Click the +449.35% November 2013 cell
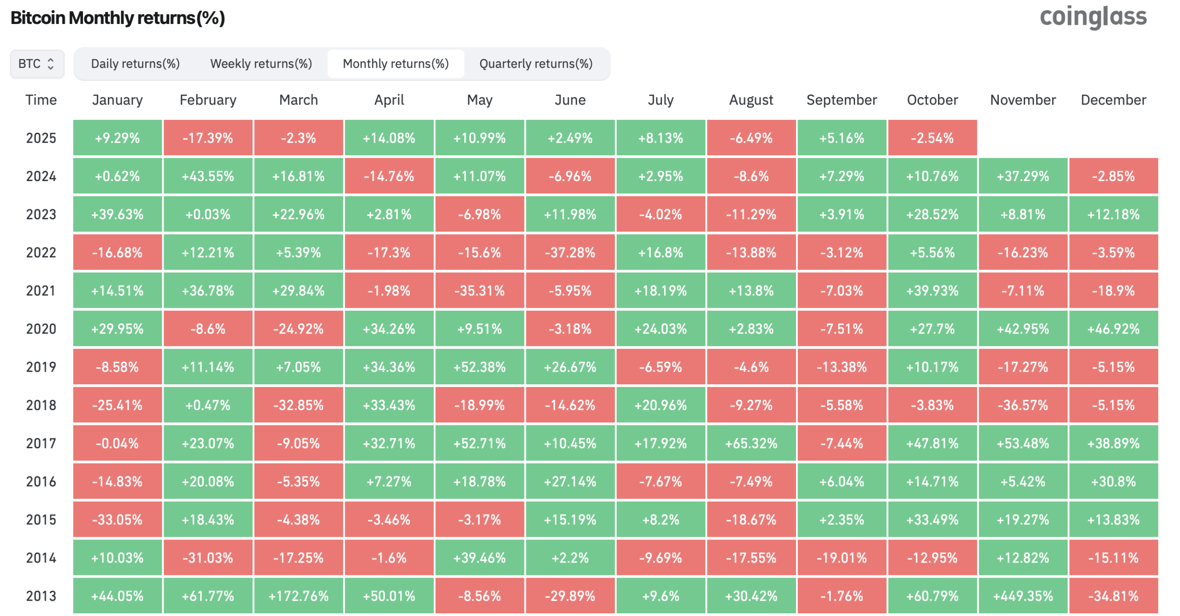1180x616 pixels. [x=1022, y=596]
